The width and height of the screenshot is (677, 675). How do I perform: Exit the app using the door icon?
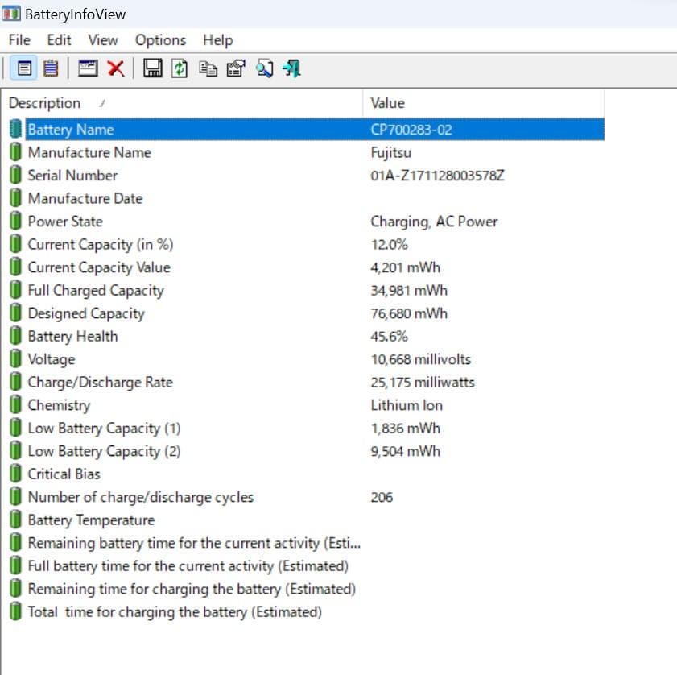(x=292, y=69)
